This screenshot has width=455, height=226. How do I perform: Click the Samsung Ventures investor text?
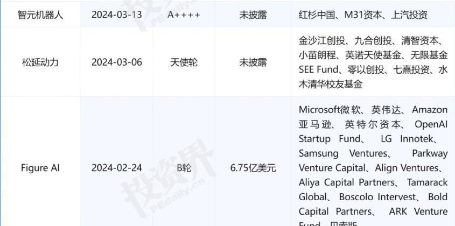coord(343,153)
